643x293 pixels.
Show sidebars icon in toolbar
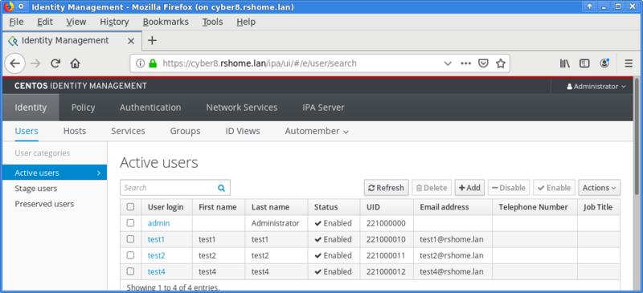[x=584, y=63]
